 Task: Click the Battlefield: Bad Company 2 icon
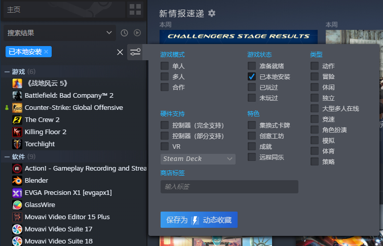(x=17, y=96)
